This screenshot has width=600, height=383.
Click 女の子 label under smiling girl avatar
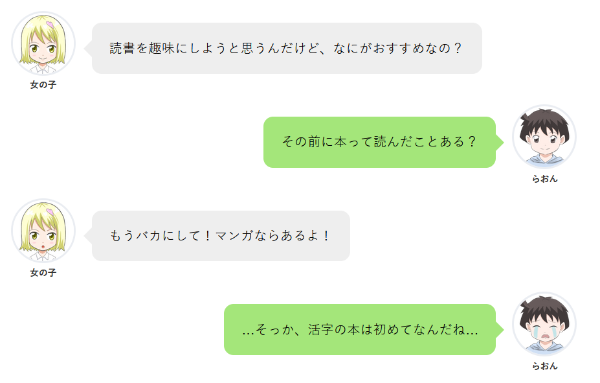[43, 85]
